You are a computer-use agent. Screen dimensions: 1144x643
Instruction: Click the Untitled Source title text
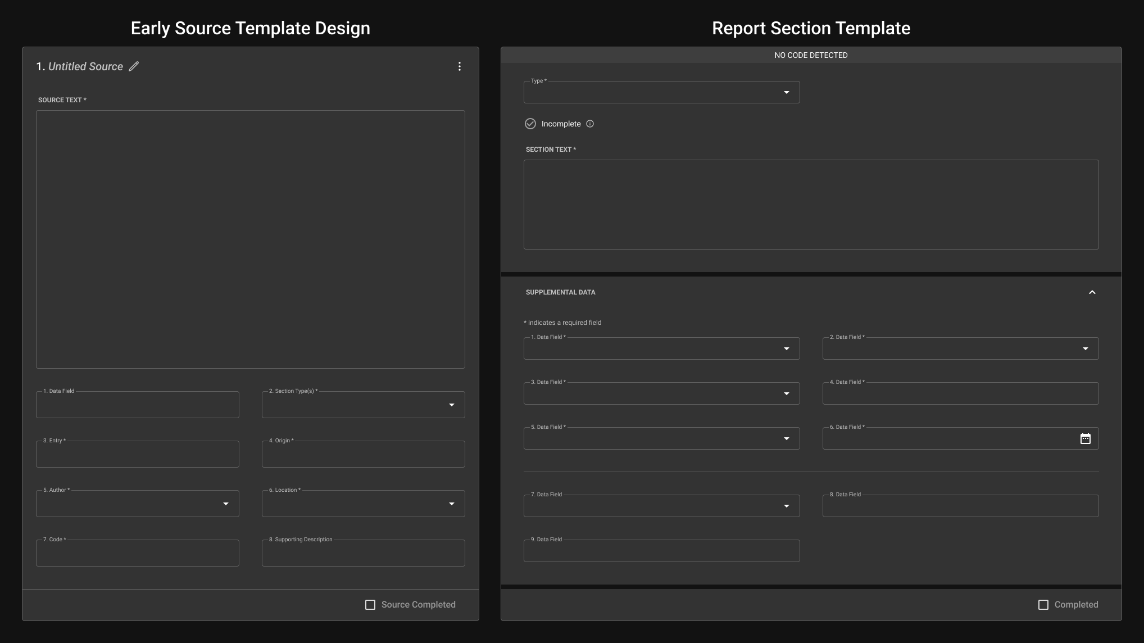(85, 66)
